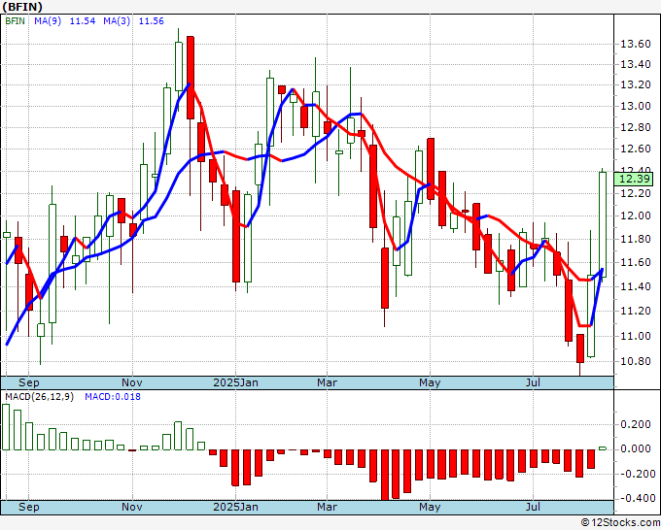Viewport: 661px width, 530px height.
Task: Click the 11.60 price axis label
Action: [x=636, y=263]
